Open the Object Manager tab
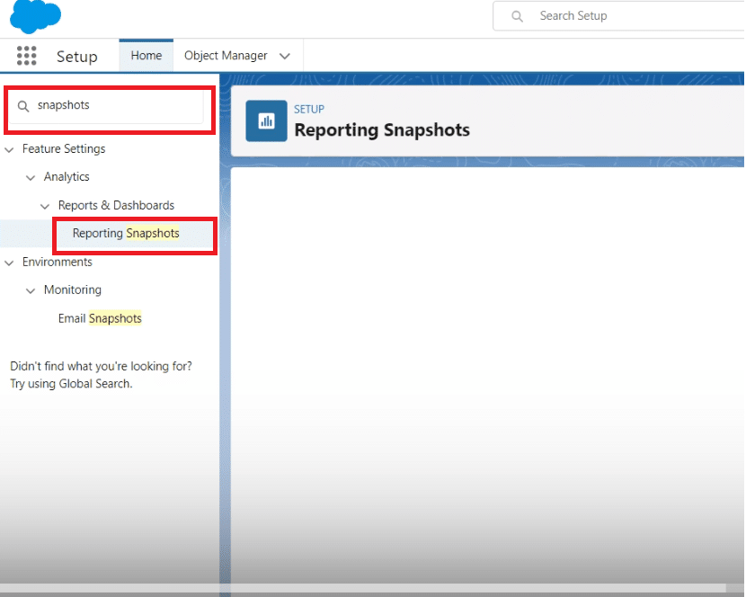 226,56
